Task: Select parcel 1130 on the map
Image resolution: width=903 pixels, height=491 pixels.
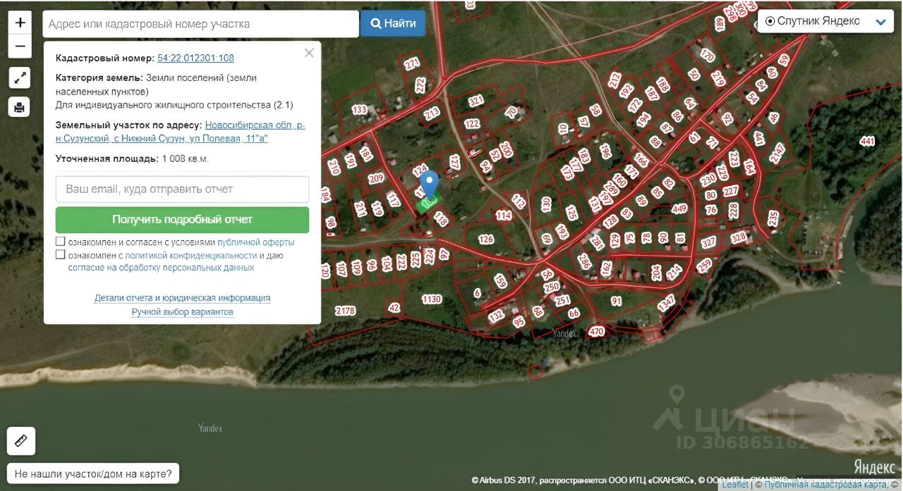Action: [x=432, y=299]
